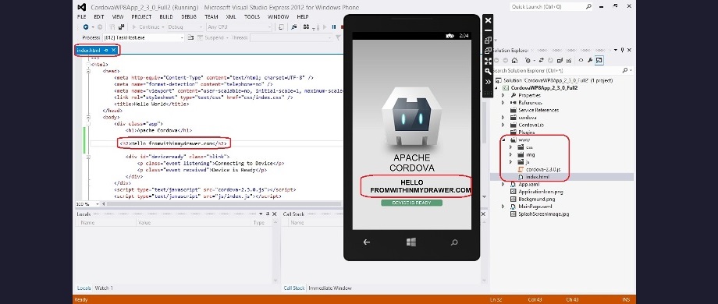Click the emulator zoom magnifier icon

(488, 71)
